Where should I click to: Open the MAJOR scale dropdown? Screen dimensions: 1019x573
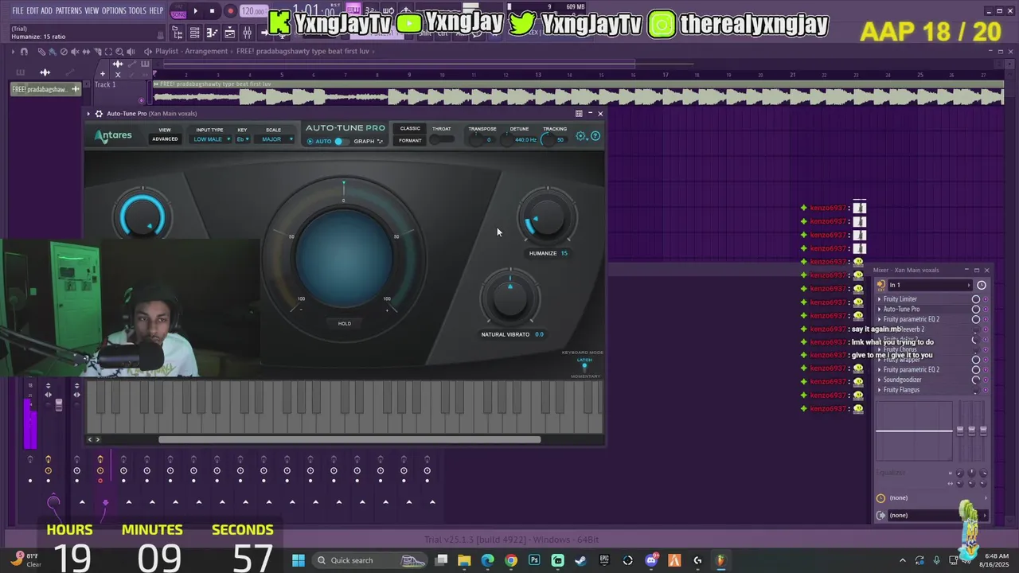click(x=275, y=139)
